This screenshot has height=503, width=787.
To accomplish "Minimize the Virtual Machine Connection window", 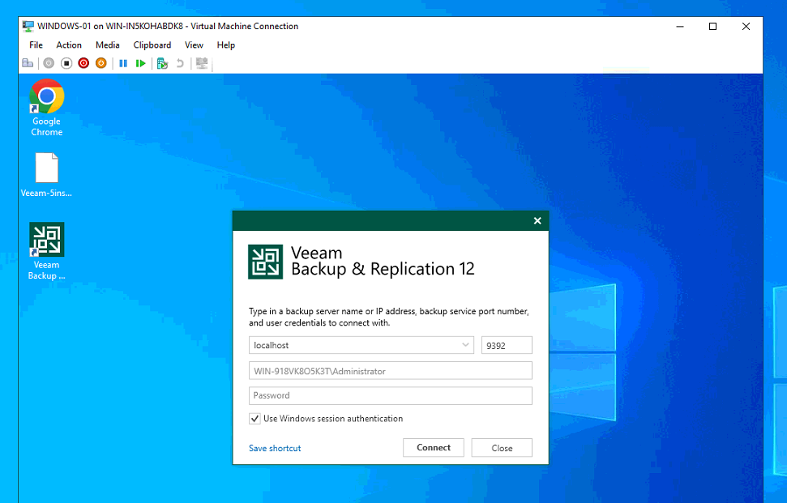I will [x=680, y=26].
